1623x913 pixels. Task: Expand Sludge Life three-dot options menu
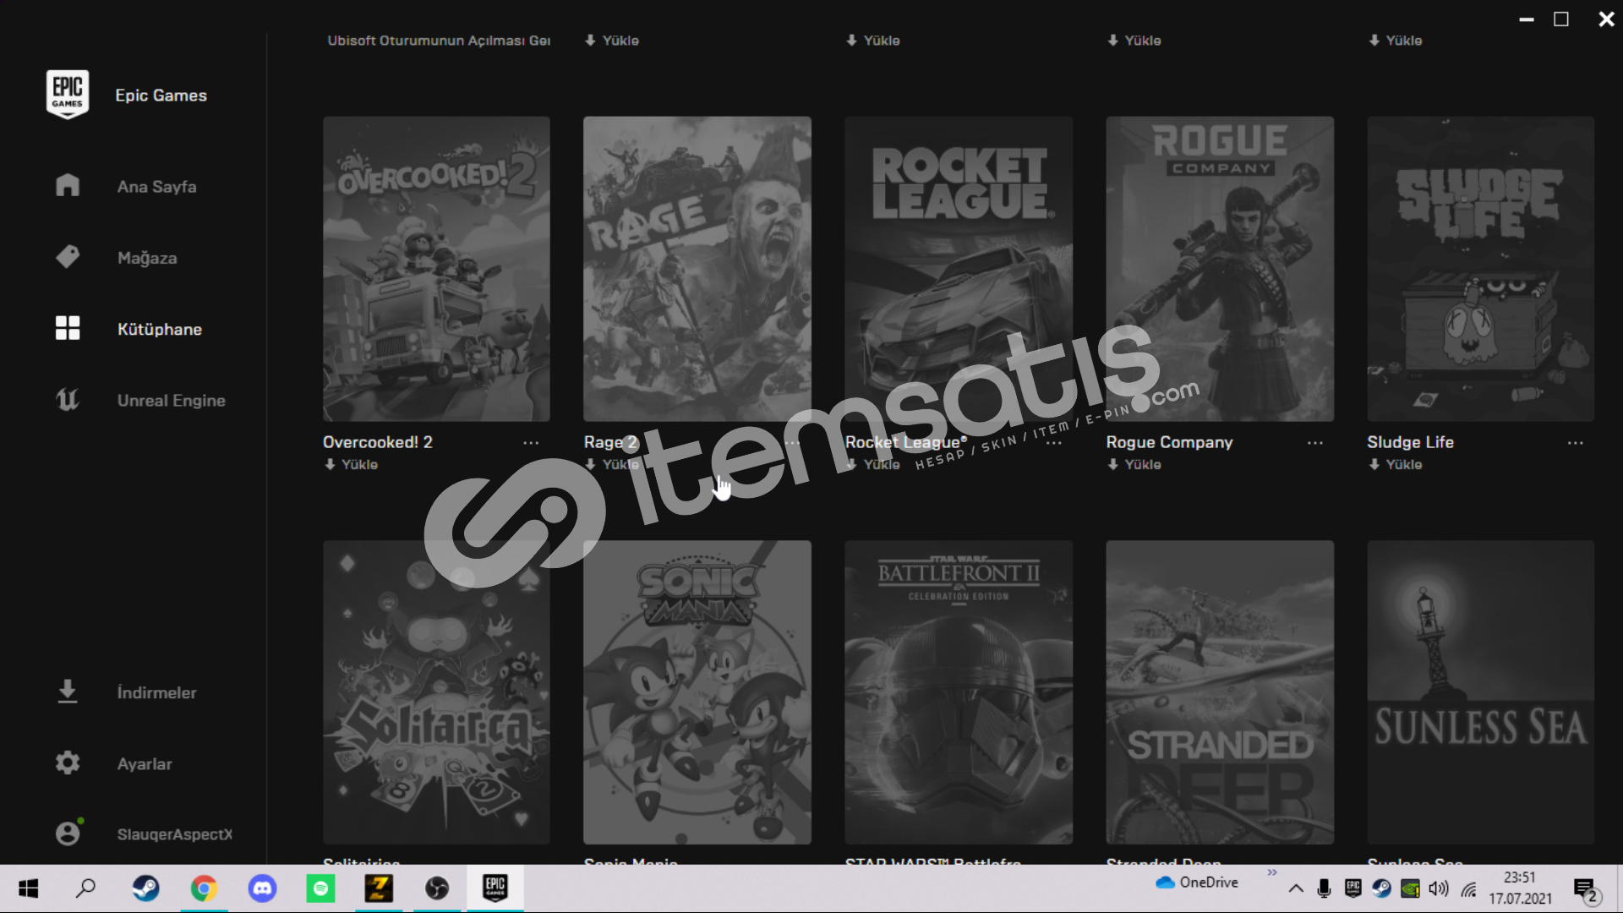(x=1576, y=443)
